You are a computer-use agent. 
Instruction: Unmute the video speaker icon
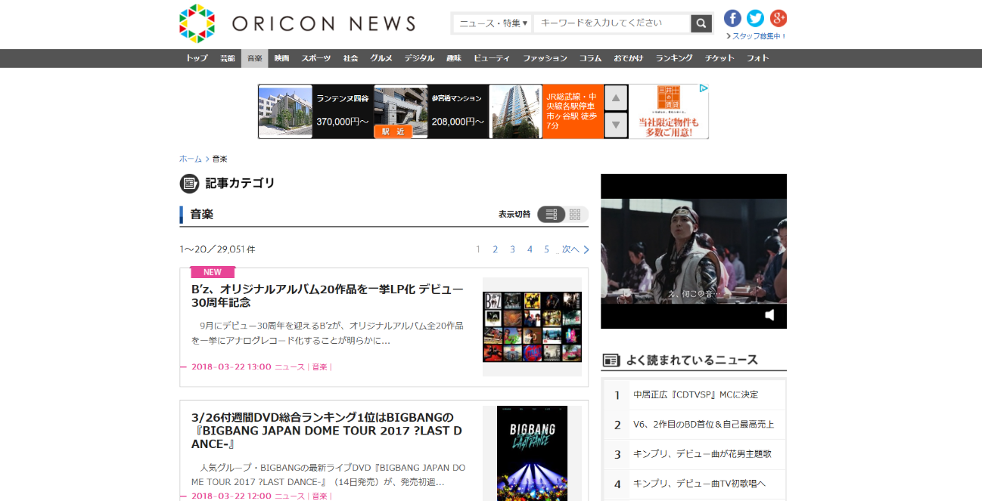tap(769, 315)
